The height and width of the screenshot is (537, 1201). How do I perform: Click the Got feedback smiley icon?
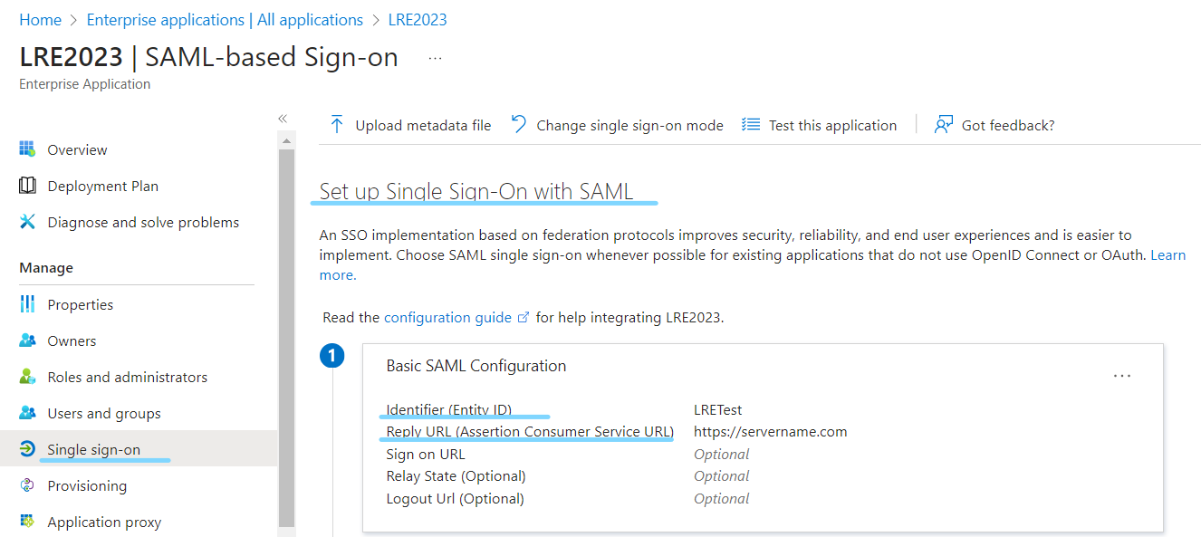tap(944, 124)
